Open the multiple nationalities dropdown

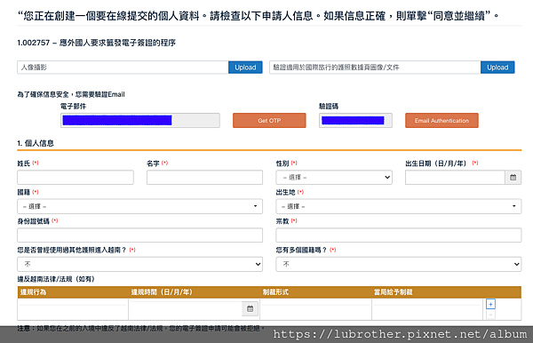(398, 264)
